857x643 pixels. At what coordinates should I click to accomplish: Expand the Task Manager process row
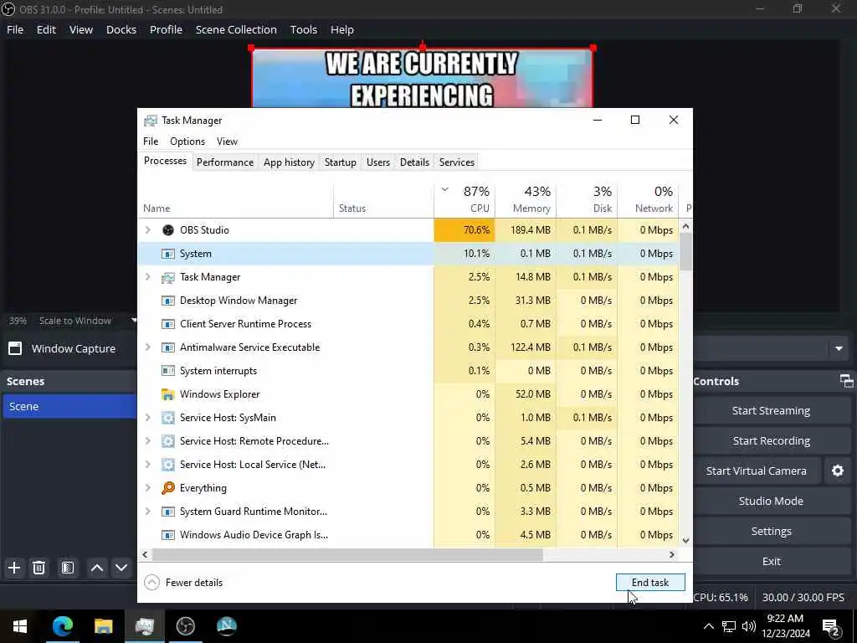[147, 277]
